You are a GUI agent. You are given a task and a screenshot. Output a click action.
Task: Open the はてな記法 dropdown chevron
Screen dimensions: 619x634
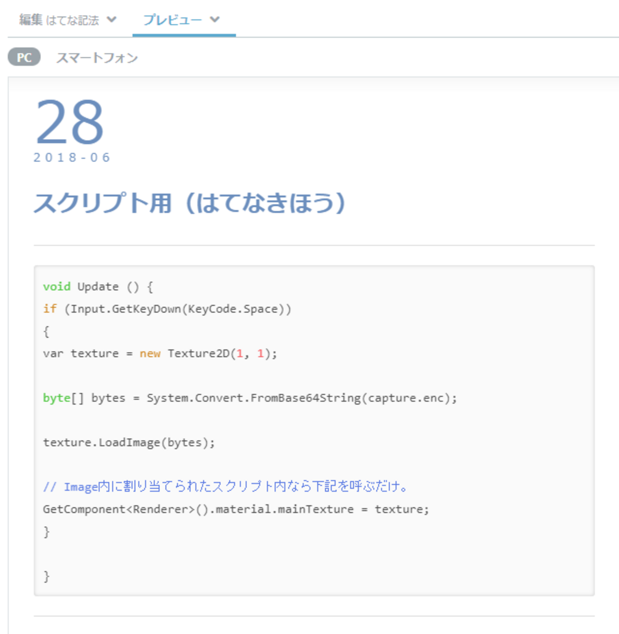pos(111,20)
